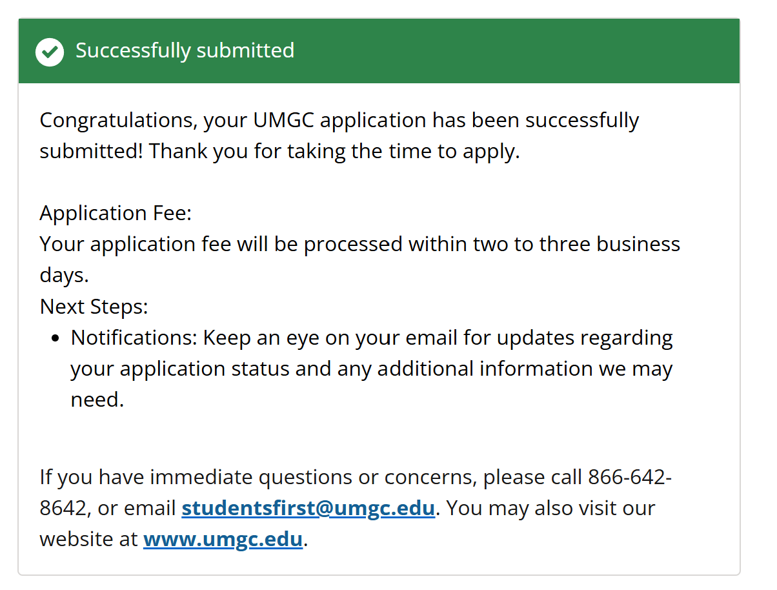Open the studentsfirst@umgc.edu email link
777x590 pixels.
tap(308, 508)
